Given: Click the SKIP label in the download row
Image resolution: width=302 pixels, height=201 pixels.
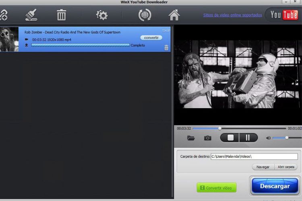Looking at the screenshot, I should (x=166, y=31).
